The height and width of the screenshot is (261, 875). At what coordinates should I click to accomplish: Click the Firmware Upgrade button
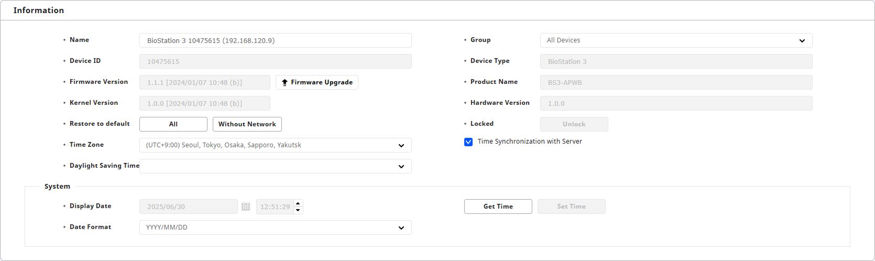[316, 82]
